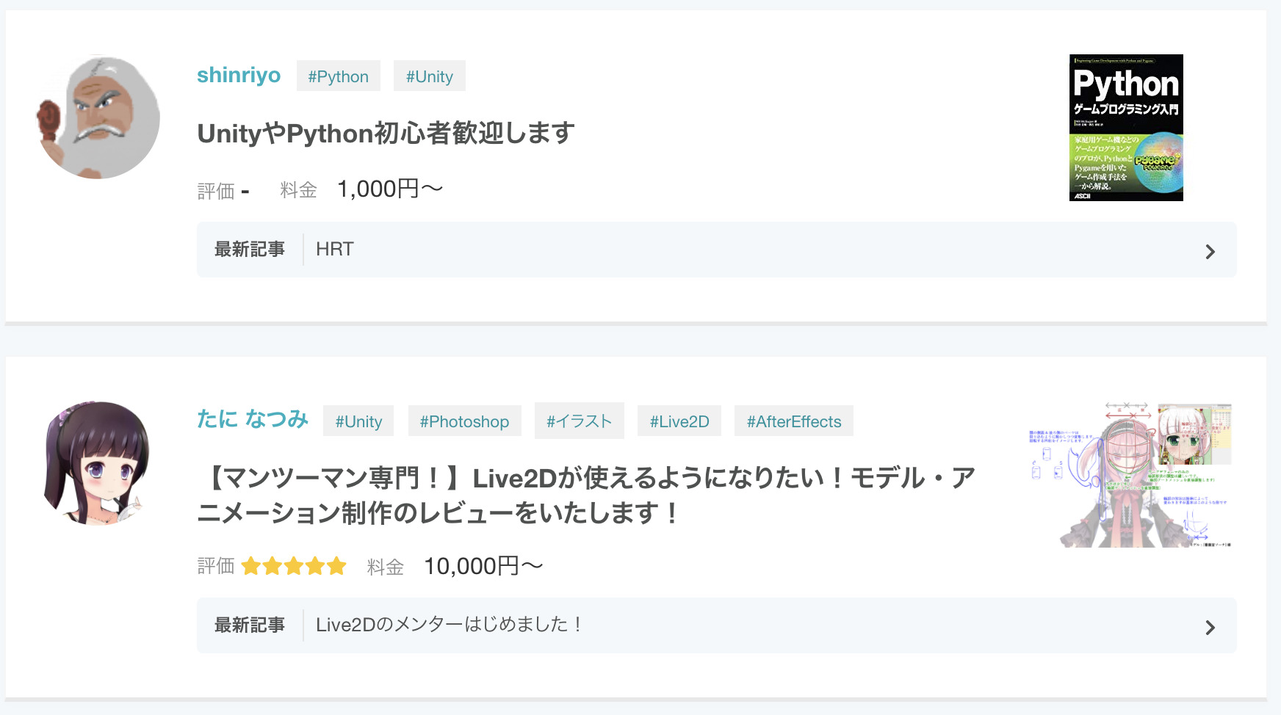Open the Python book cover thumbnail
This screenshot has height=715, width=1281.
[x=1126, y=128]
